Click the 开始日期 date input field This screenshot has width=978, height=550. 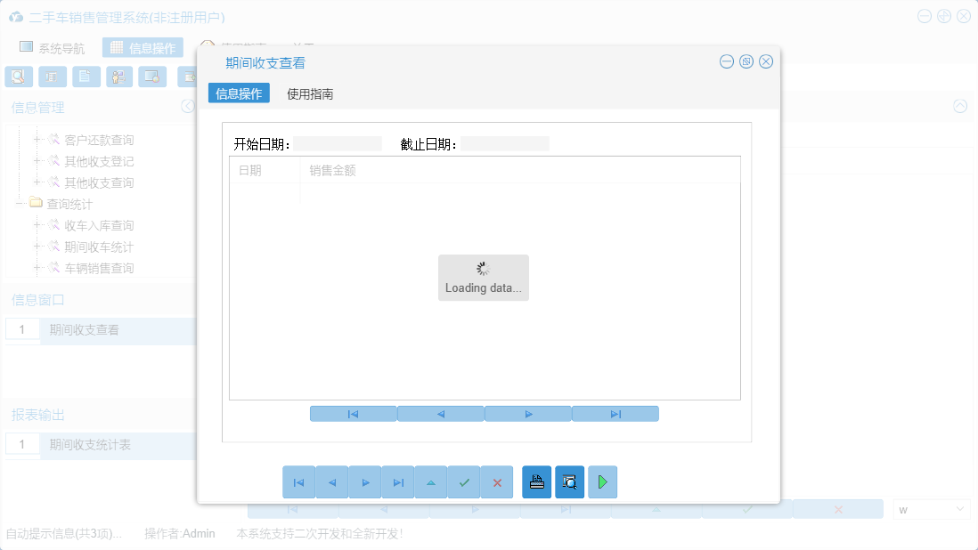pyautogui.click(x=338, y=142)
